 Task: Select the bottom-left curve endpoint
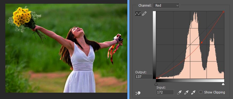[157, 78]
